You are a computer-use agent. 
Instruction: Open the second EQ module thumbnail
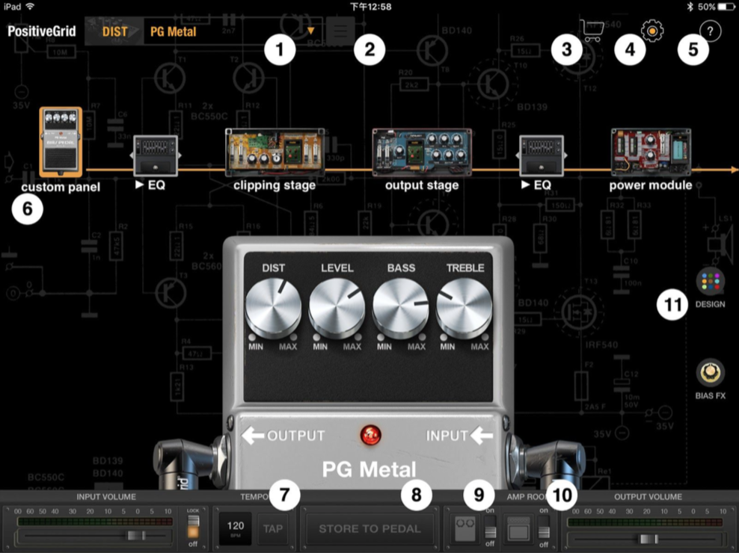(x=542, y=155)
